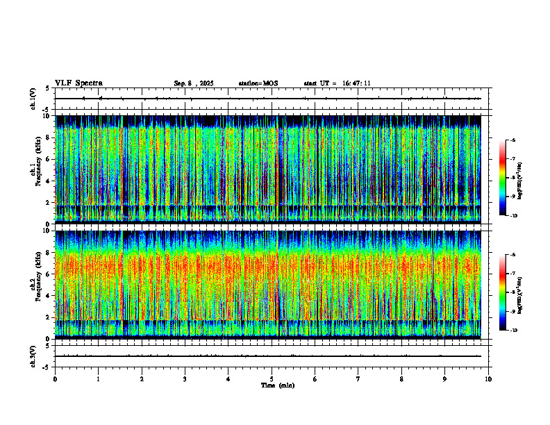Click inside the ch.2 spectrogram panel
Image resolution: width=550 pixels, height=425 pixels.
point(268,285)
